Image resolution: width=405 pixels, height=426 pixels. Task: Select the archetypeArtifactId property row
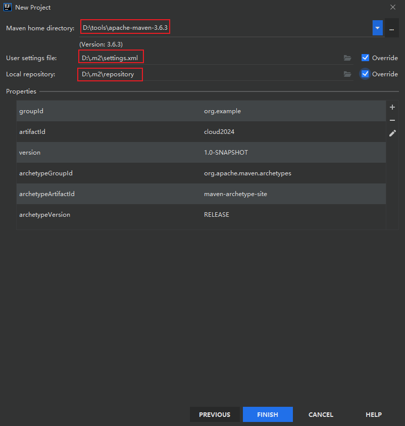click(201, 194)
